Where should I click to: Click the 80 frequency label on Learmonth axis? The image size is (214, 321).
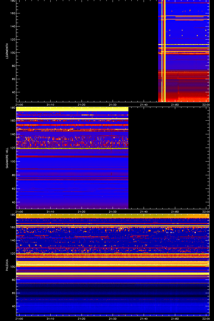point(13,66)
